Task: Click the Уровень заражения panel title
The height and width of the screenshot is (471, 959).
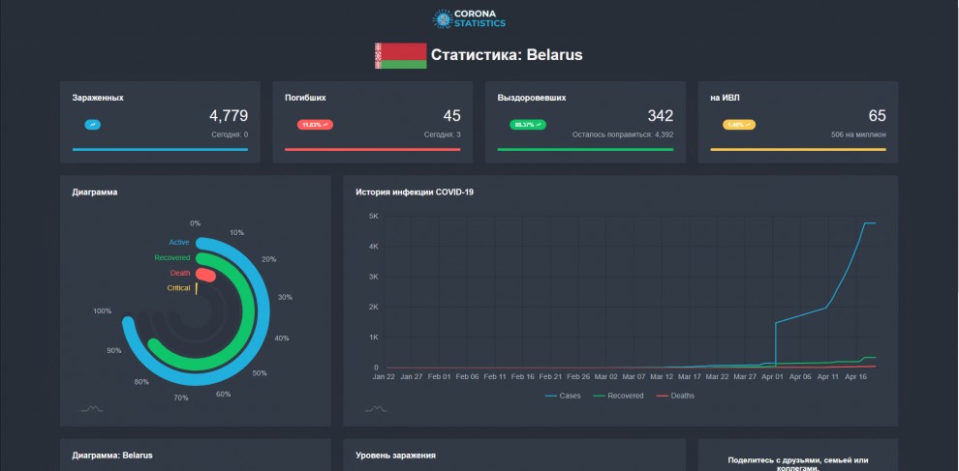Action: [x=396, y=456]
